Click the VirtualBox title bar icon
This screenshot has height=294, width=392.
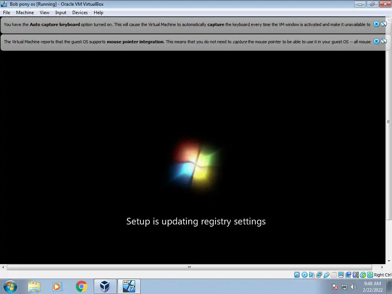tap(4, 4)
